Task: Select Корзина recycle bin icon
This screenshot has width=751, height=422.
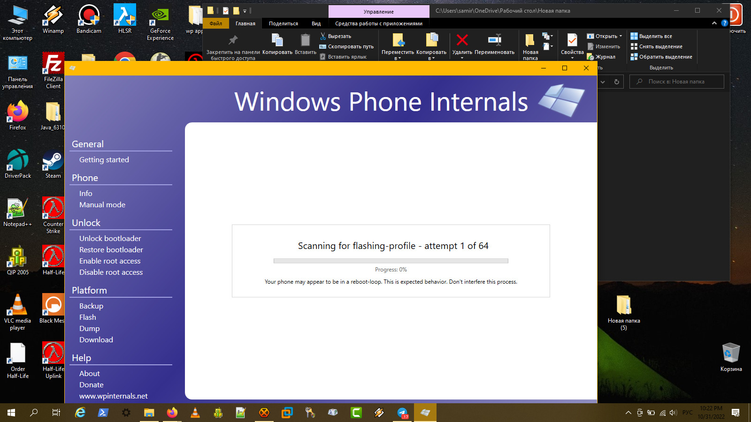Action: coord(731,357)
